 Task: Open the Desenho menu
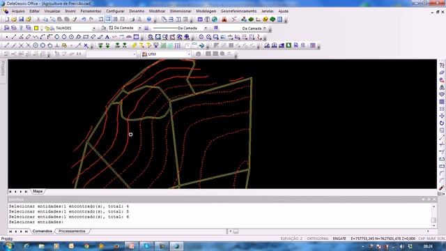tap(137, 11)
